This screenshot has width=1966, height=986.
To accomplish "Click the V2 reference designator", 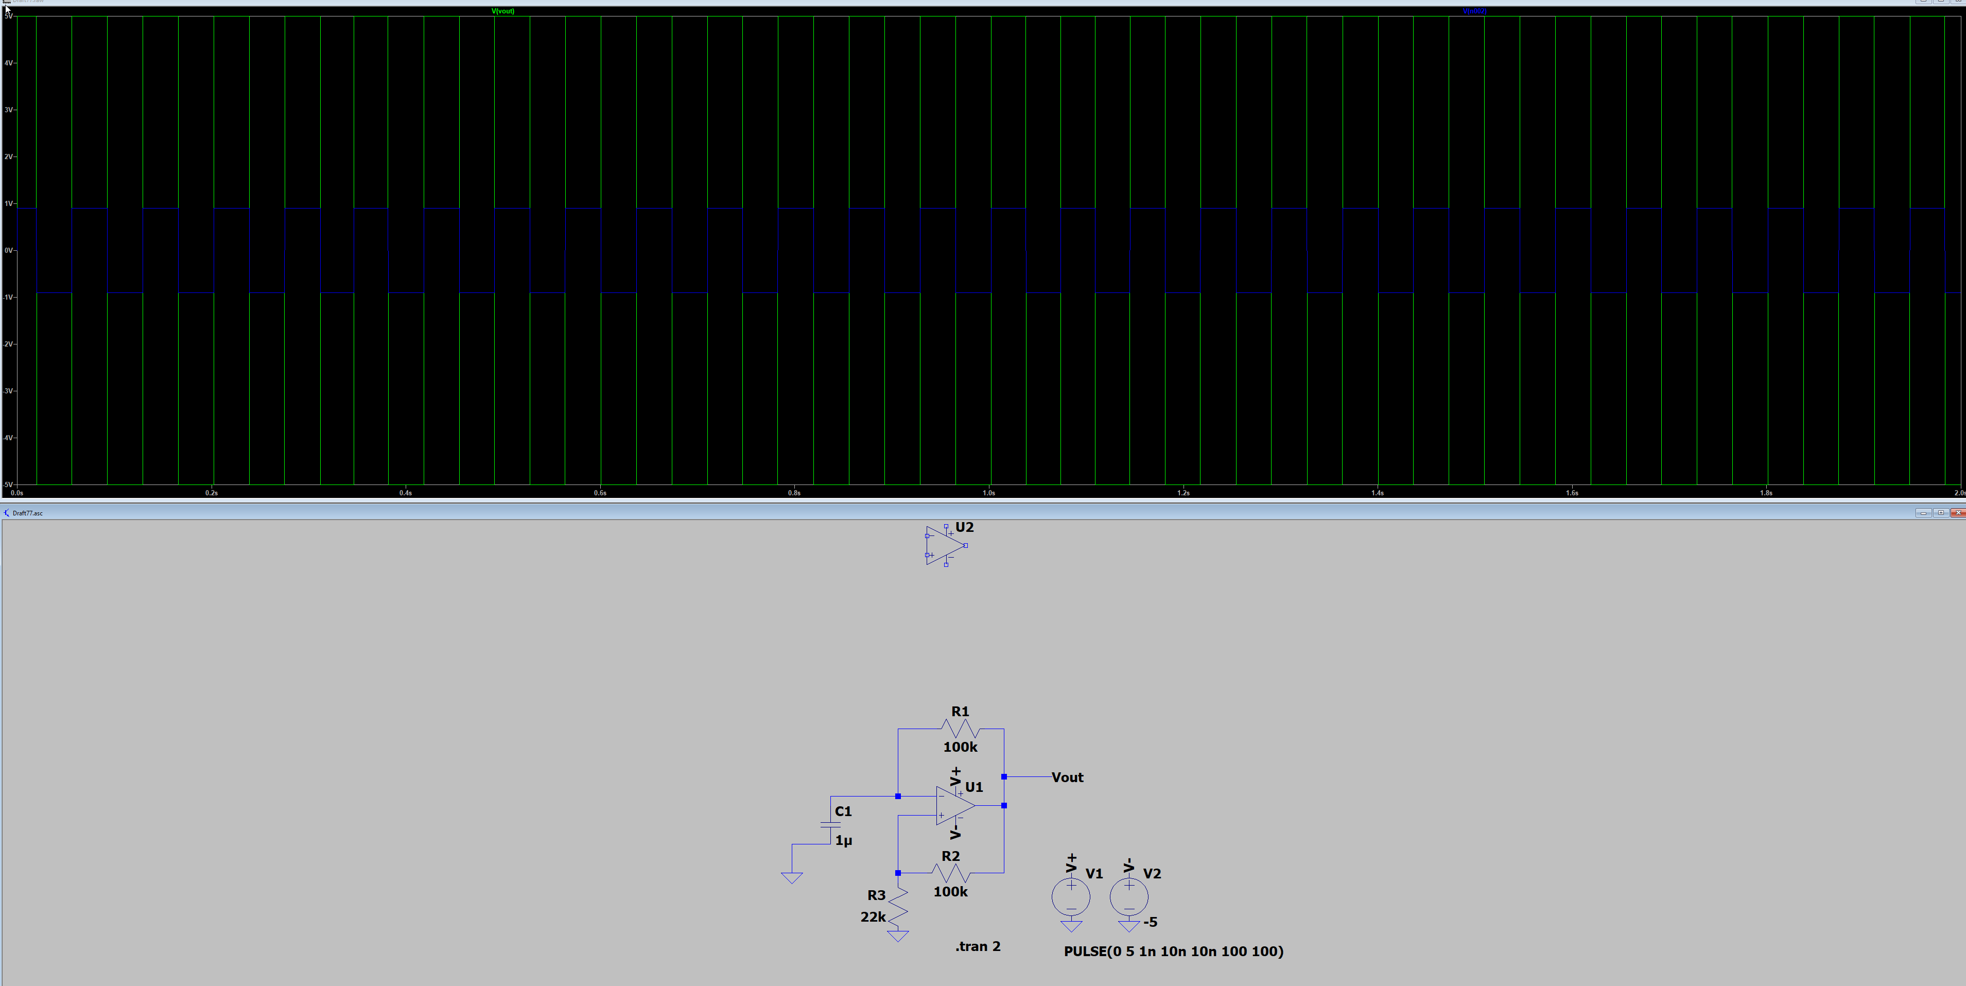I will tap(1152, 874).
